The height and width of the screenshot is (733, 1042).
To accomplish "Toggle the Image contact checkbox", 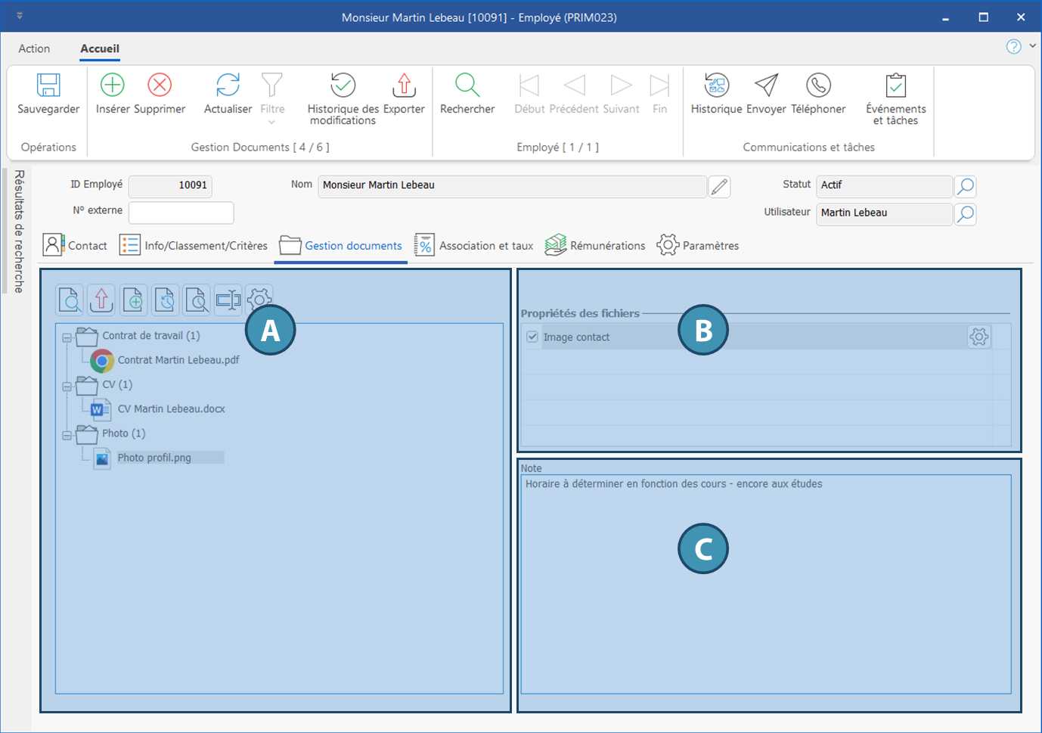I will click(x=532, y=337).
